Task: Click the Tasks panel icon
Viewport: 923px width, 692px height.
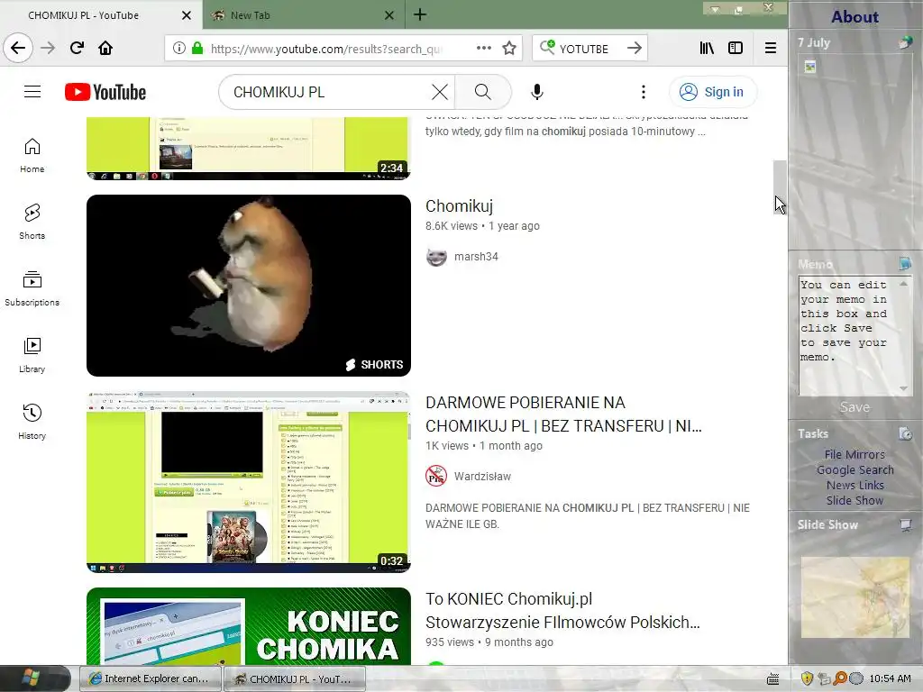Action: coord(905,433)
